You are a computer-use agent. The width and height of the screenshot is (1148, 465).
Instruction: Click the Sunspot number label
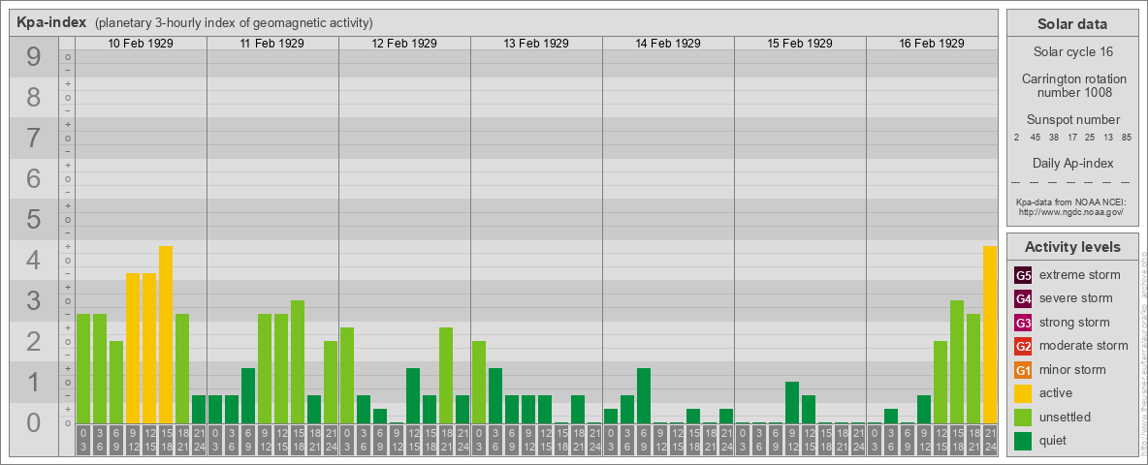1072,119
